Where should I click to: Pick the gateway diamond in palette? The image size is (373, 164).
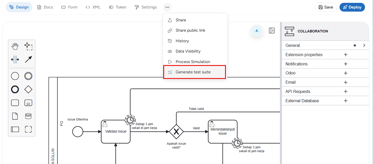pyautogui.click(x=28, y=89)
